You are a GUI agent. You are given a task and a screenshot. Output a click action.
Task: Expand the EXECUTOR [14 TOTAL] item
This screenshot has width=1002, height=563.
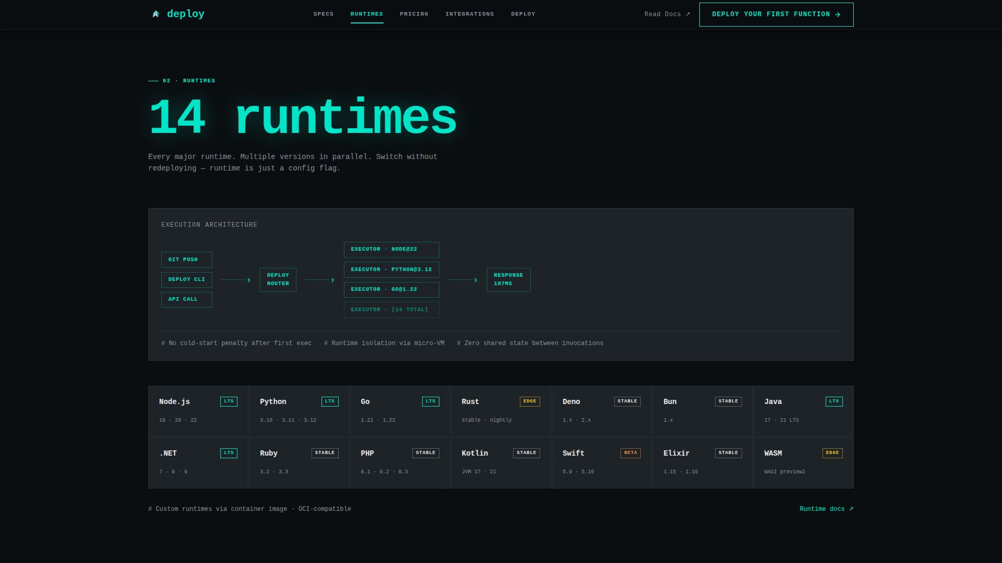[x=391, y=310]
